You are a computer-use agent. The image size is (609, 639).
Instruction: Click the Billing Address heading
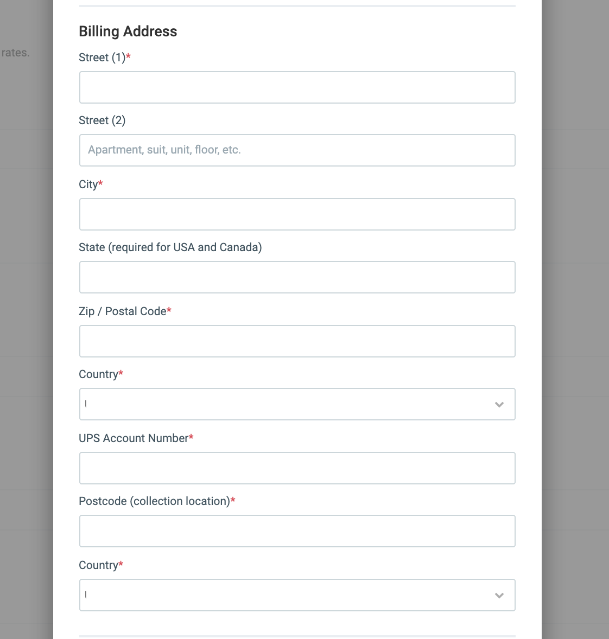tap(128, 31)
